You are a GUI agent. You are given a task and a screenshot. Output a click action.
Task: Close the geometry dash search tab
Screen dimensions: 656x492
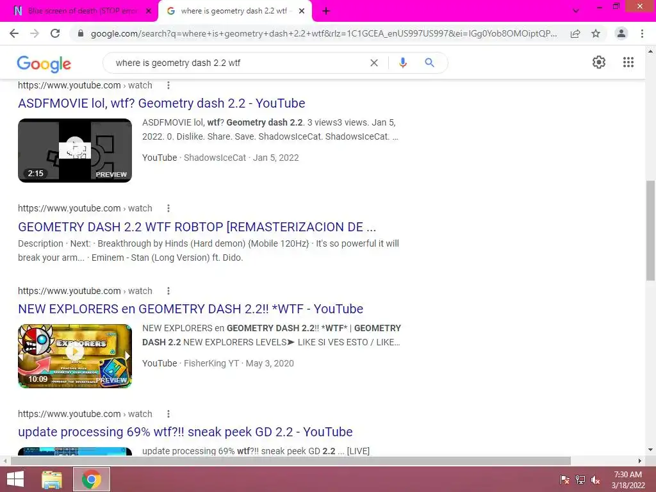click(x=302, y=12)
